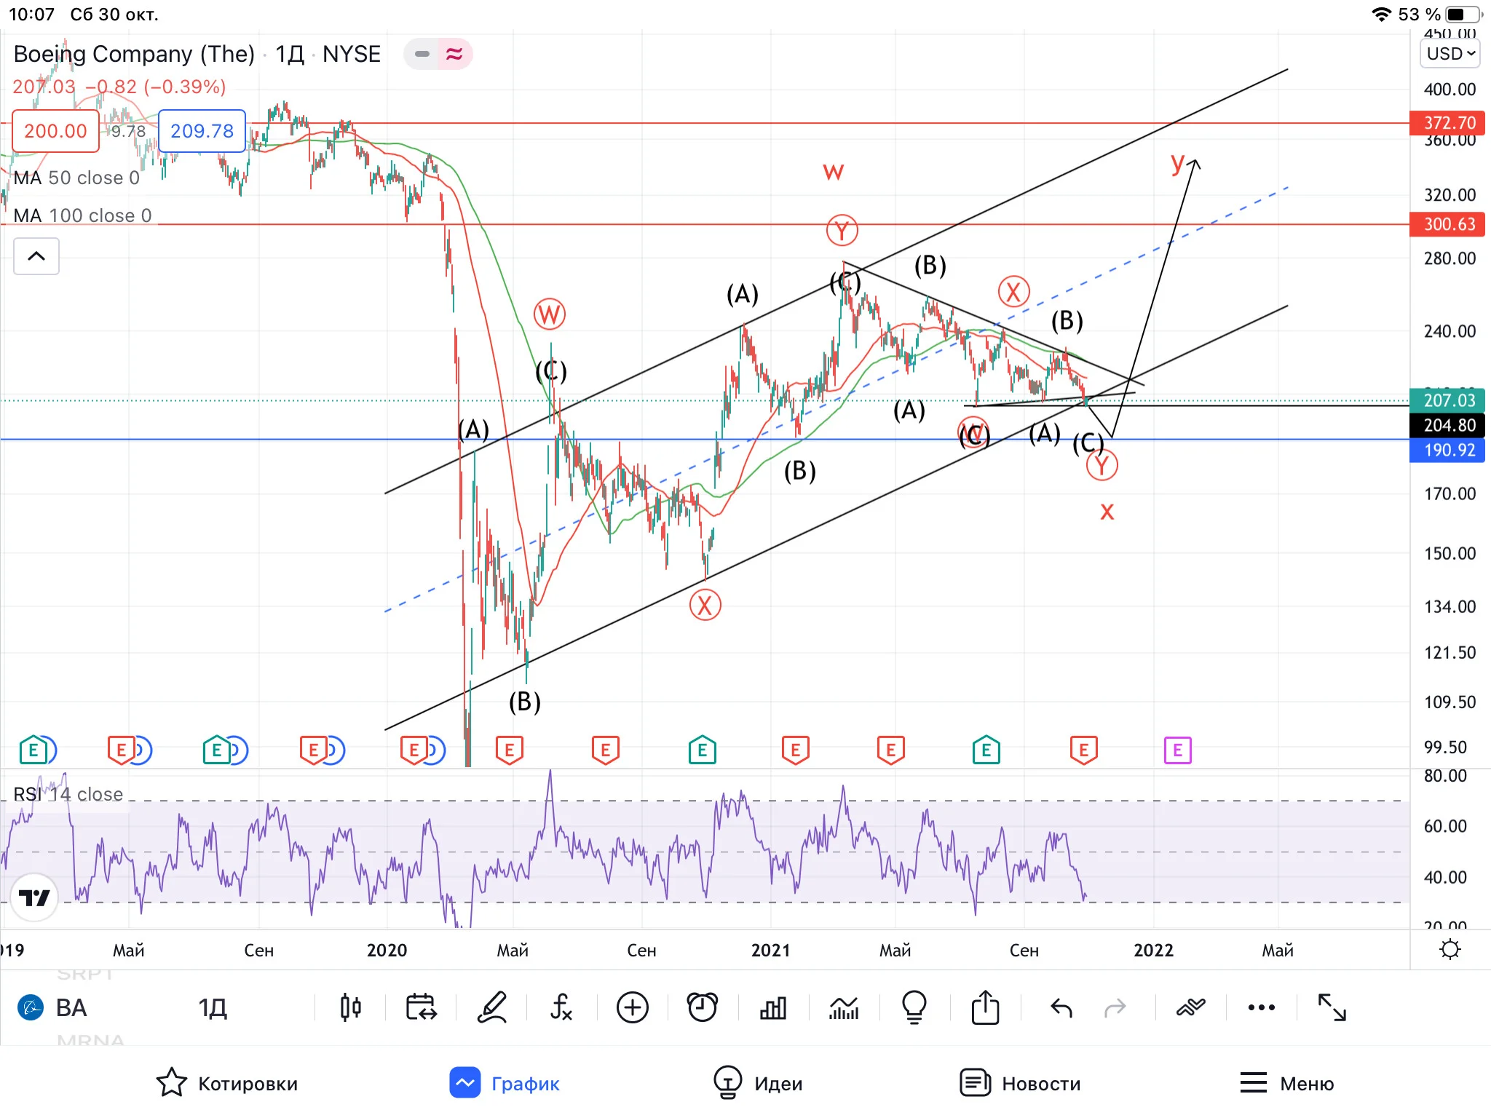Create an alert with the alarm clock icon

703,1007
